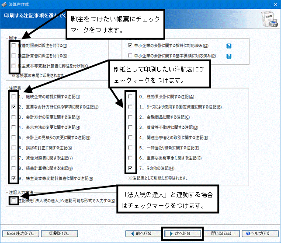Screen dimensions: 281x243
Task: Click note 各帳票の末尾に印刷されます
Action: (38, 76)
